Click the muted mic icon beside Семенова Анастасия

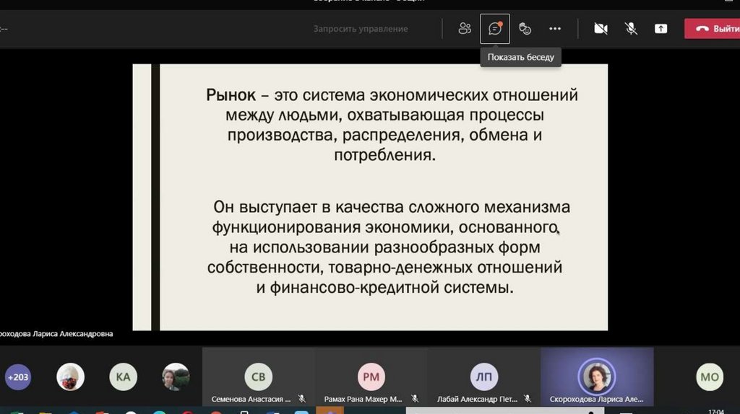point(302,399)
